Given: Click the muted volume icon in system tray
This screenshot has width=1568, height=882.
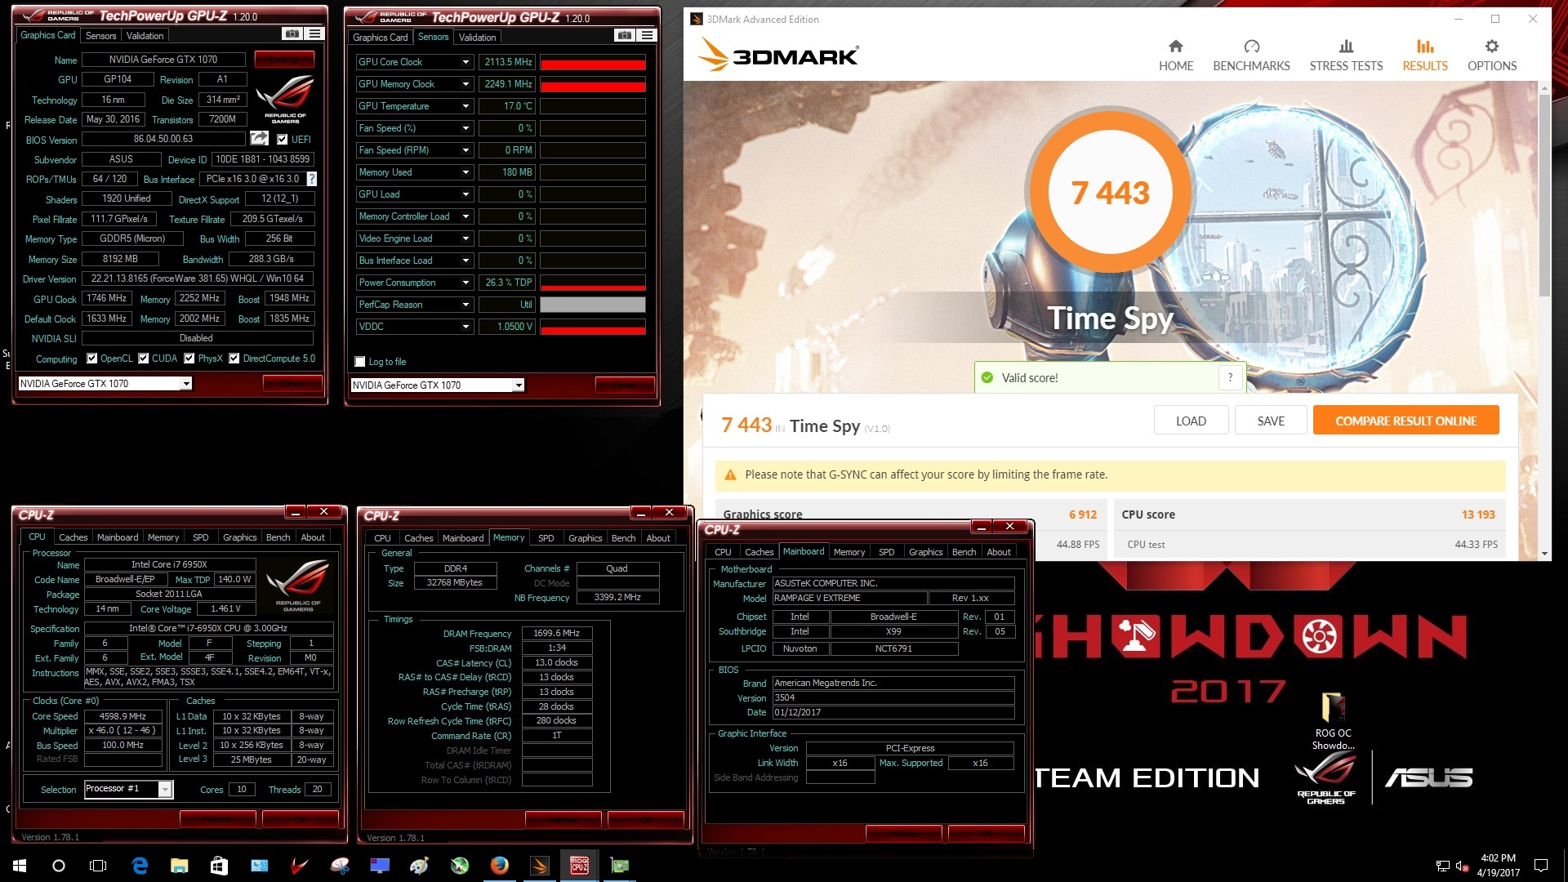Looking at the screenshot, I should (x=1463, y=866).
